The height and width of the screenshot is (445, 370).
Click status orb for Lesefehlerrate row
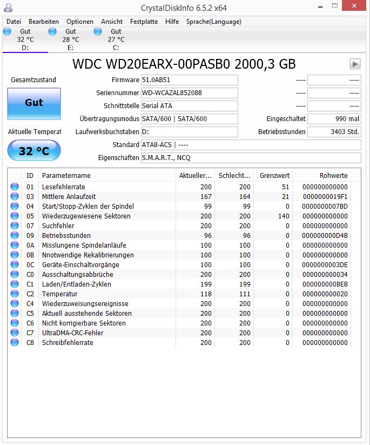coord(15,187)
